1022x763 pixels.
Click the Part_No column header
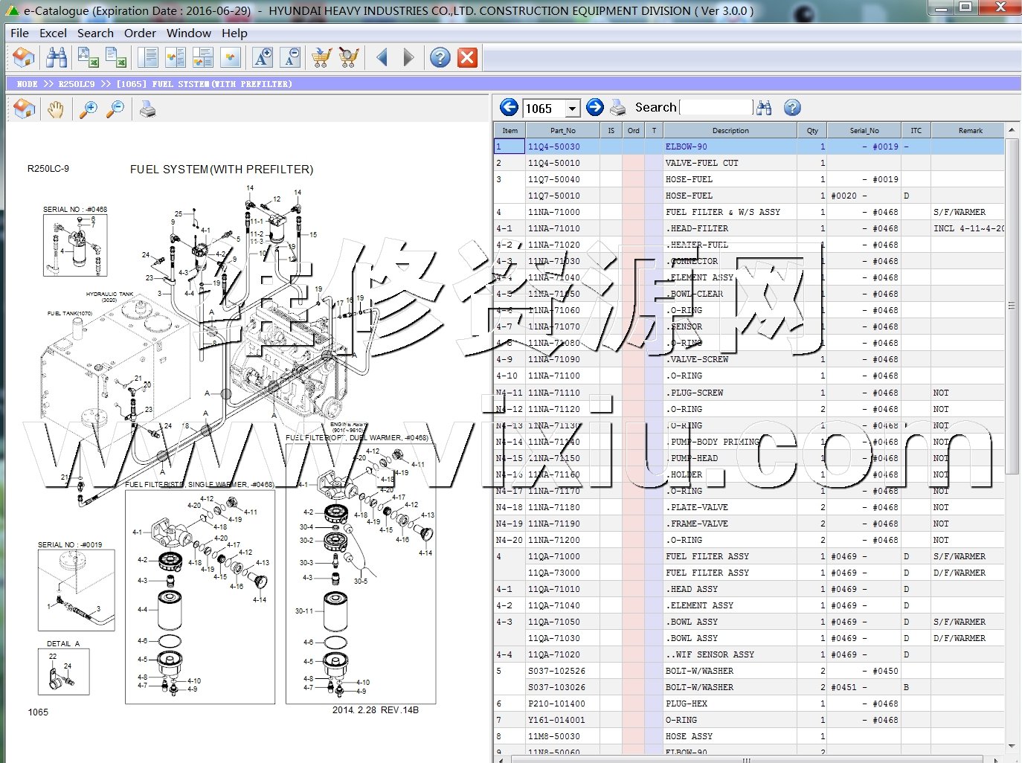[562, 130]
